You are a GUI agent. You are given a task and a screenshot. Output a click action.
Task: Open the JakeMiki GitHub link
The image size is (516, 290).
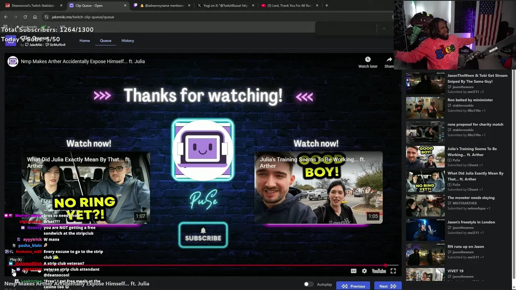click(33, 45)
